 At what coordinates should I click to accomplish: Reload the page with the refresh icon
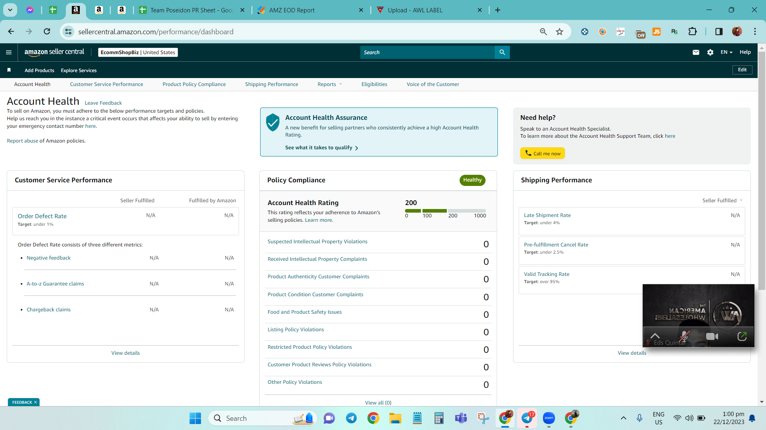click(47, 31)
